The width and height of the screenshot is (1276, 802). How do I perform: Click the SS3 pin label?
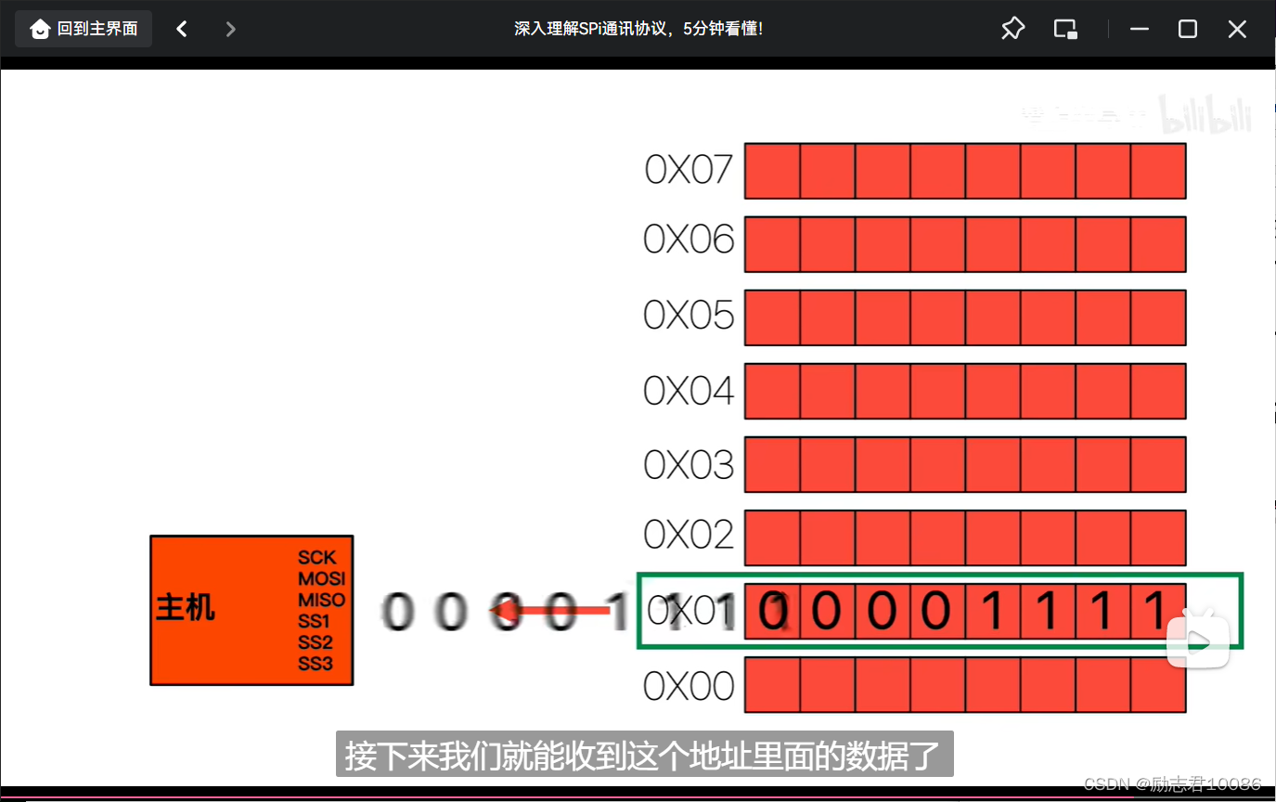coord(315,664)
